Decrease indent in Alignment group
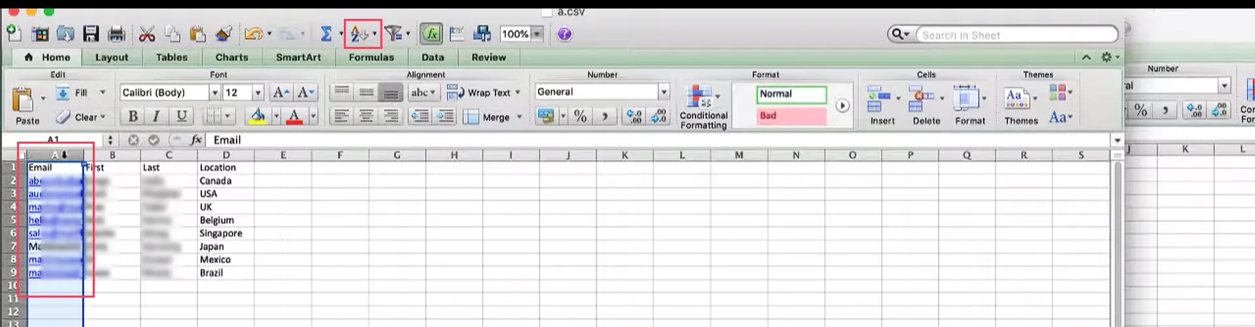 click(420, 117)
